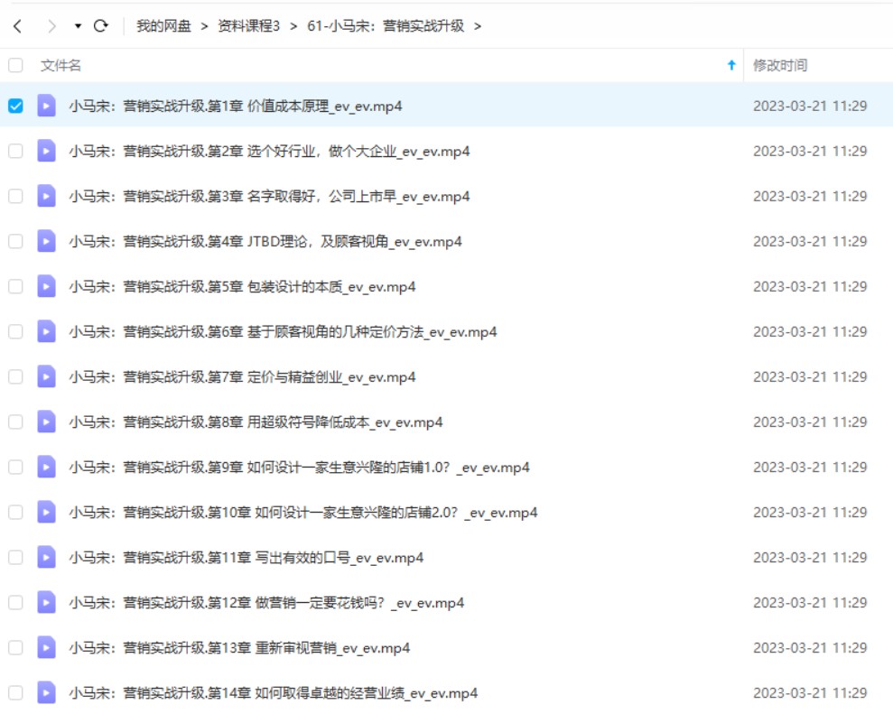Select file name 第3章 名字取得好，公司上市早
Screen dimensions: 893x723
coord(269,197)
